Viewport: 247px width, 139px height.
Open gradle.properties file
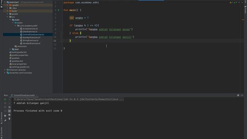pyautogui.click(x=20, y=55)
